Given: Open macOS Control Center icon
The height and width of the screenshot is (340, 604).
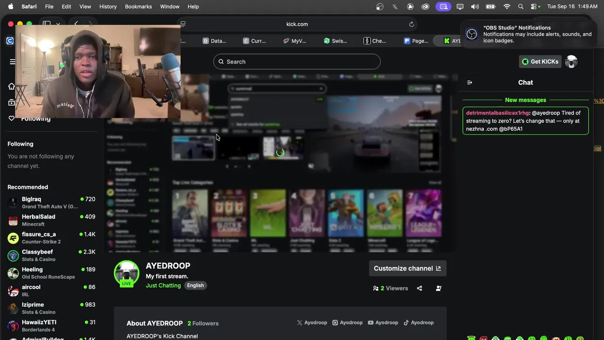Looking at the screenshot, I should pyautogui.click(x=535, y=7).
